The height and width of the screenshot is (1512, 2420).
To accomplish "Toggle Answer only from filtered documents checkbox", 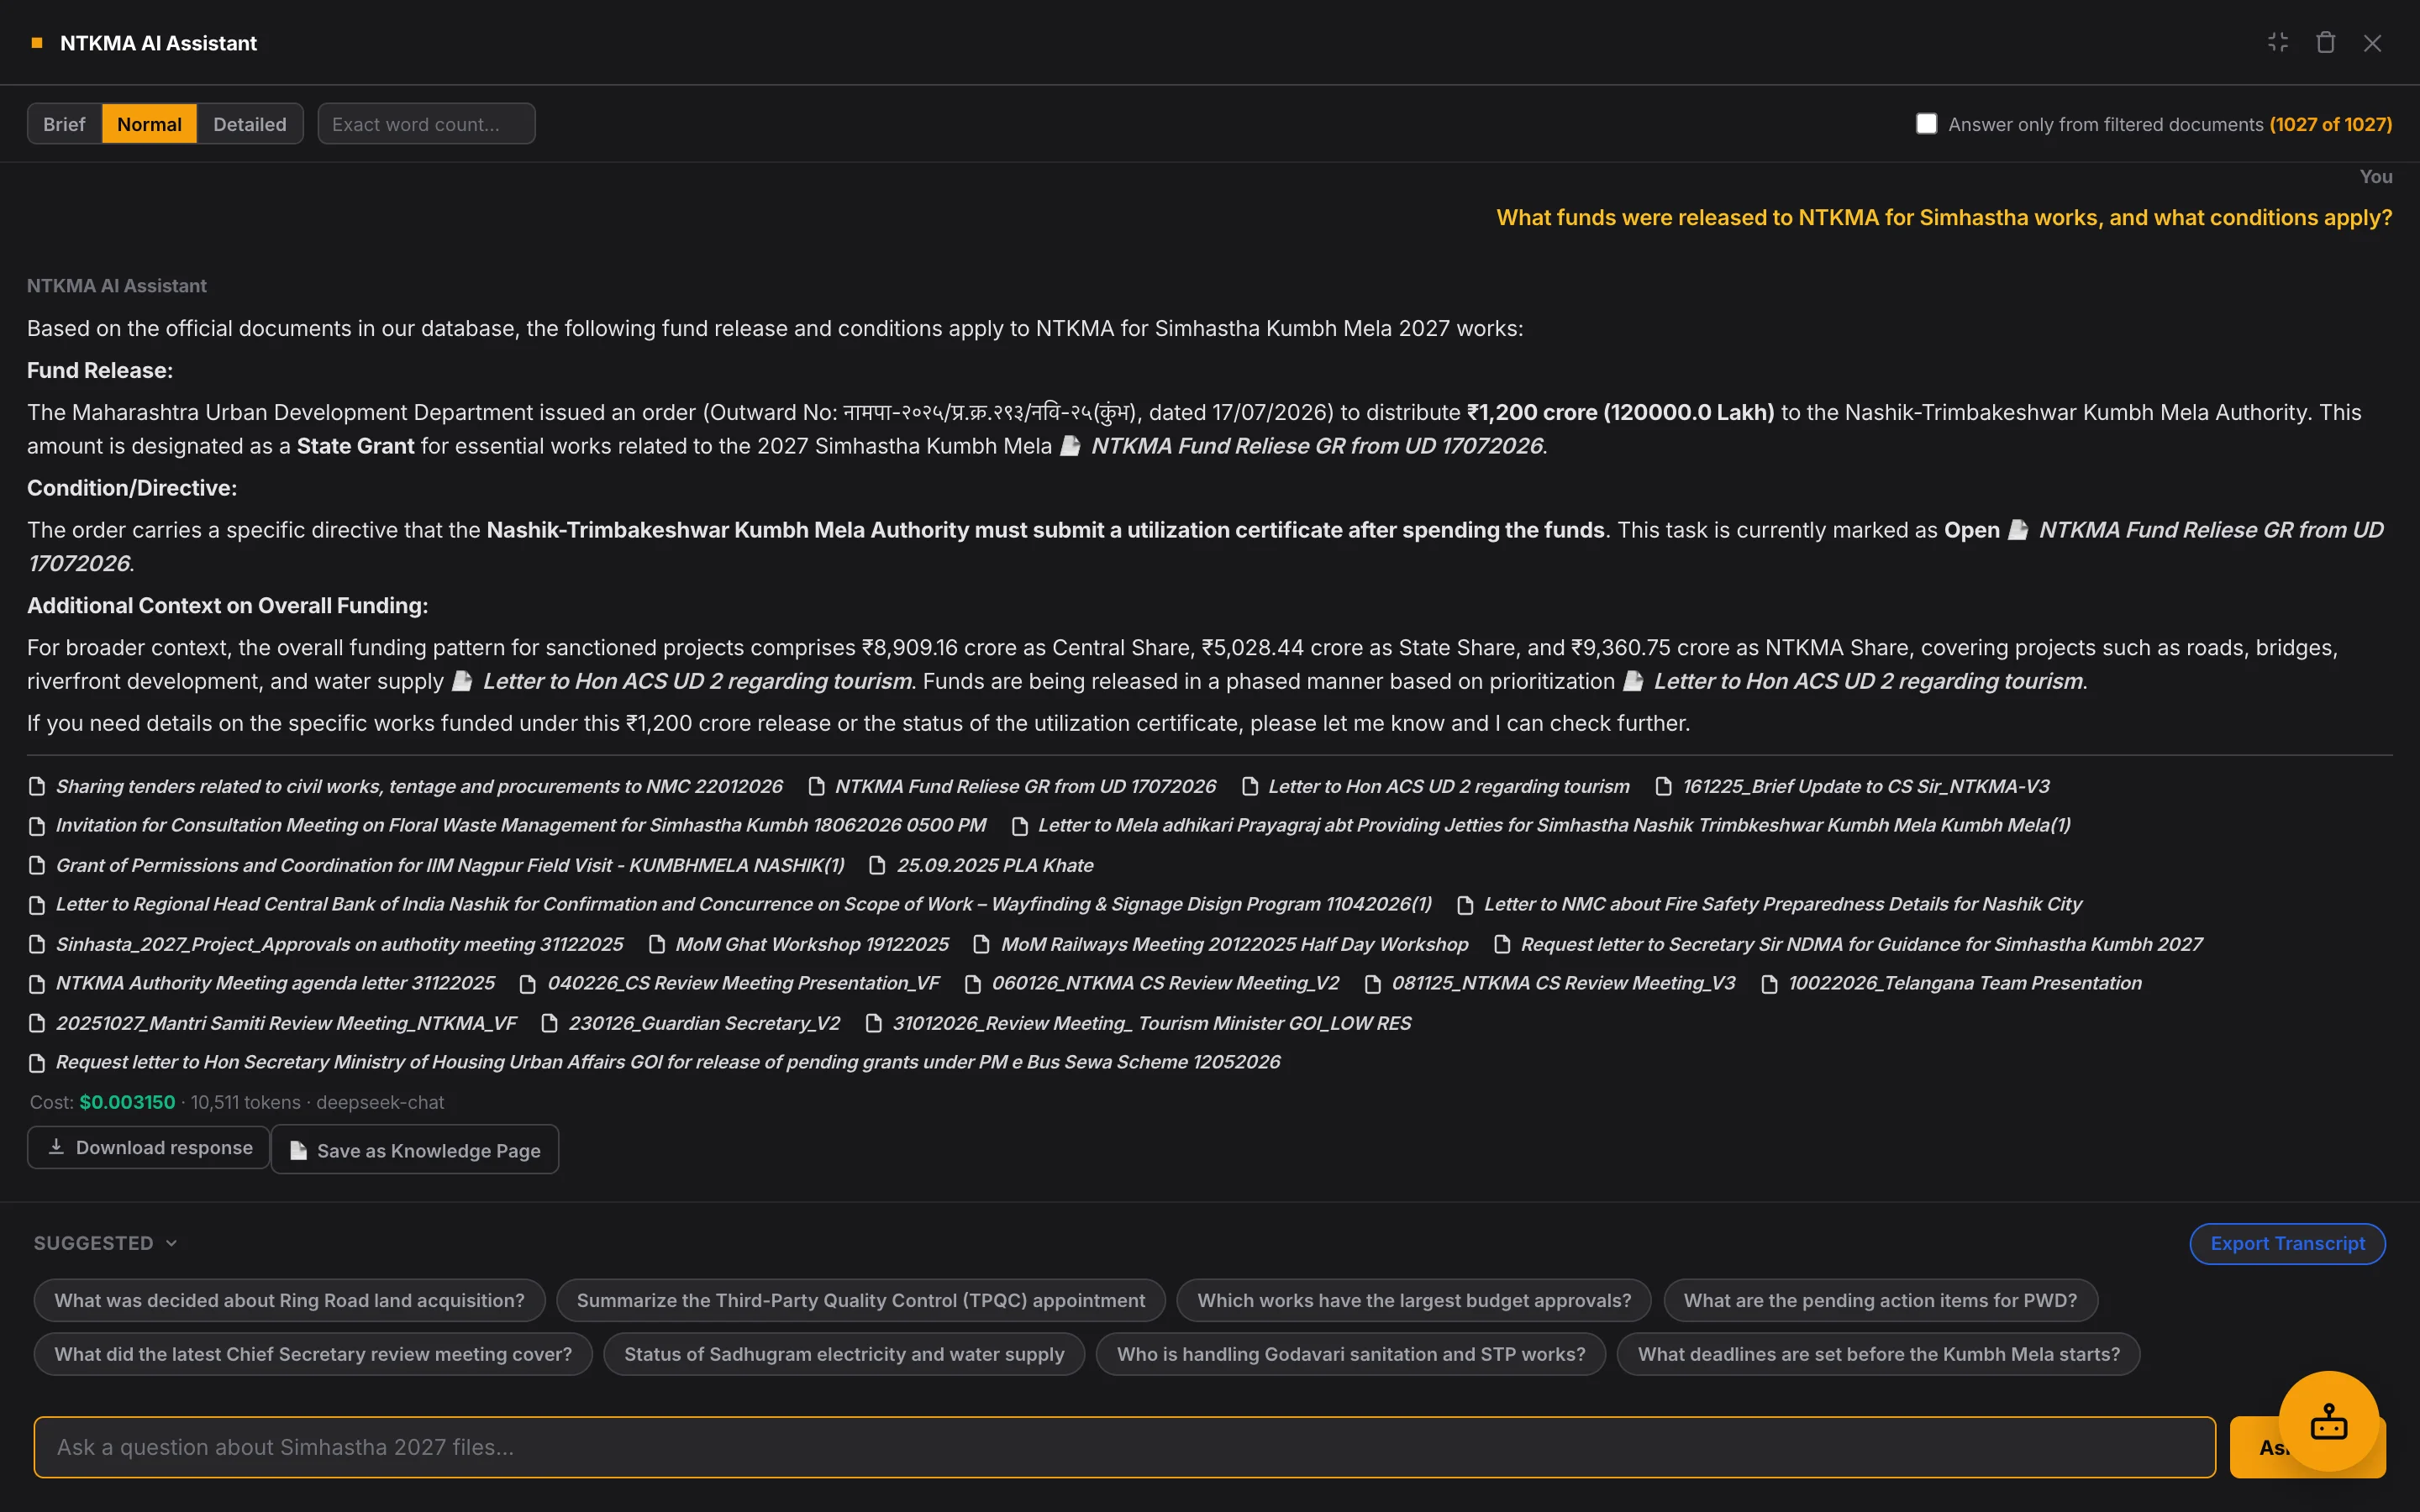I will point(1926,123).
